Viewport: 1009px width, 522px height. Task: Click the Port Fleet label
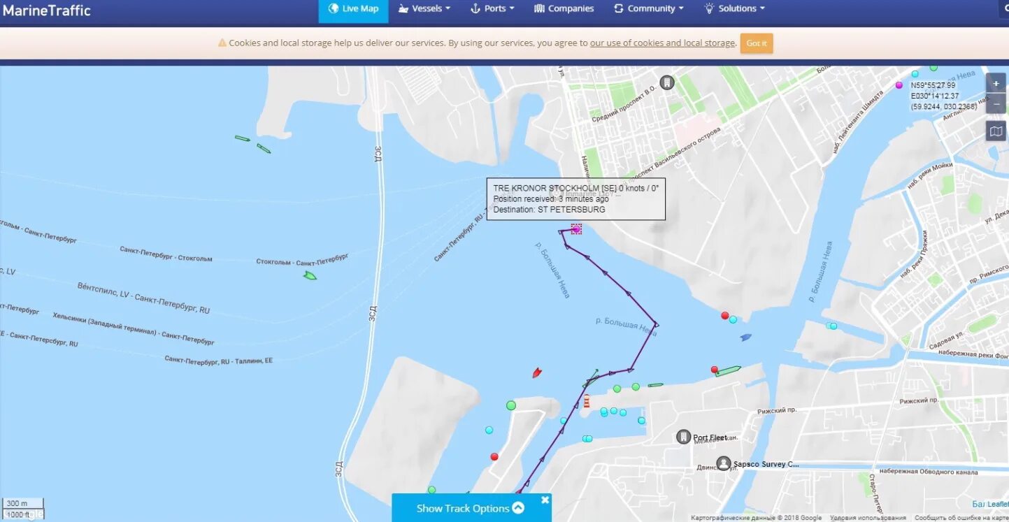coord(710,438)
